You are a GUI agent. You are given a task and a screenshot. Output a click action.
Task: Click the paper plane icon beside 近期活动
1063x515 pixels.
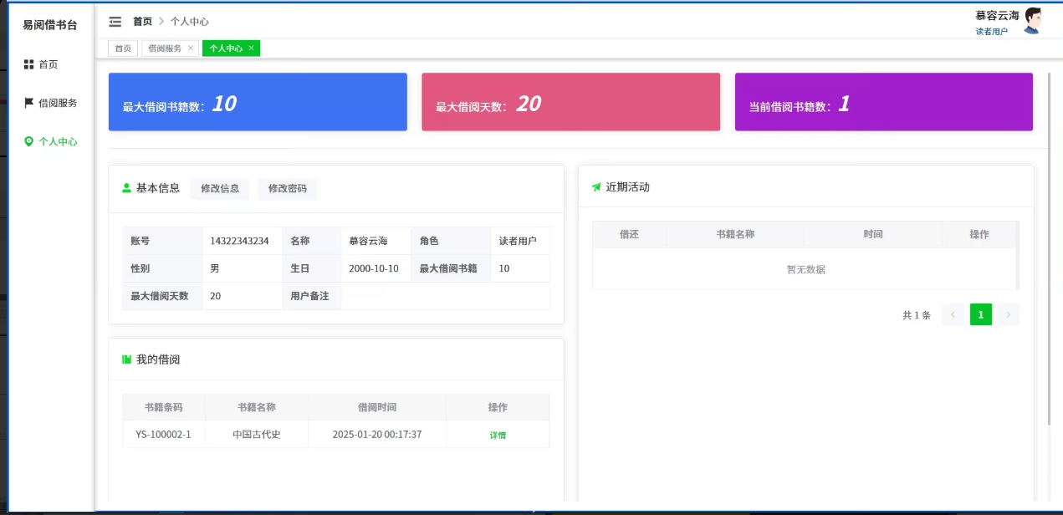pyautogui.click(x=596, y=187)
